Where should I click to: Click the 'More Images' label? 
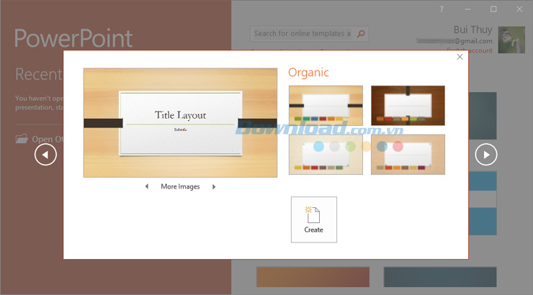pyautogui.click(x=180, y=186)
